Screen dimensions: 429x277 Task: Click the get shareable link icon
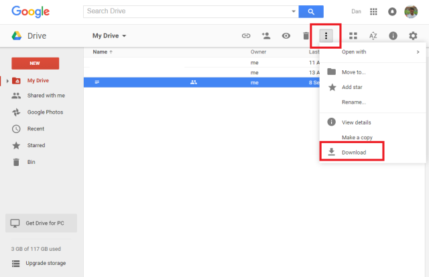click(246, 35)
